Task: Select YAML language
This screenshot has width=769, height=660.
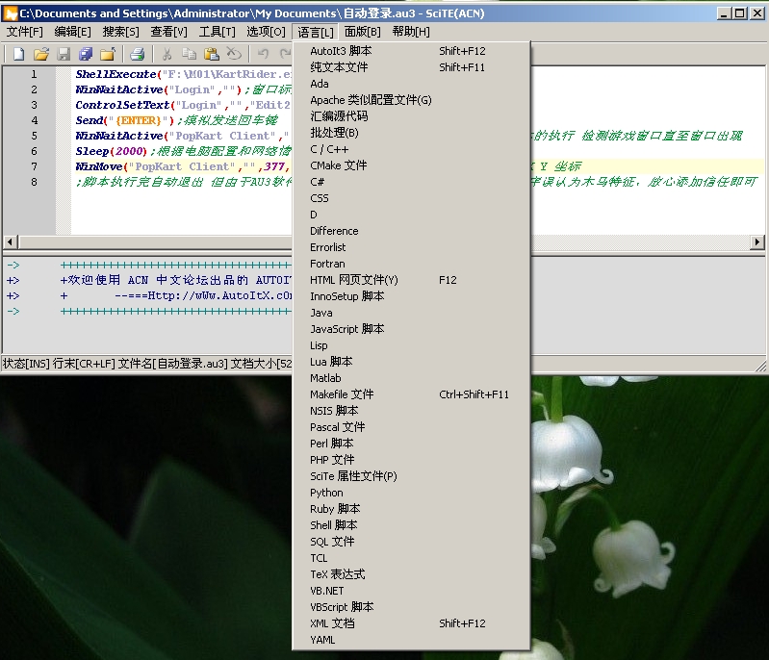Action: pyautogui.click(x=411, y=640)
